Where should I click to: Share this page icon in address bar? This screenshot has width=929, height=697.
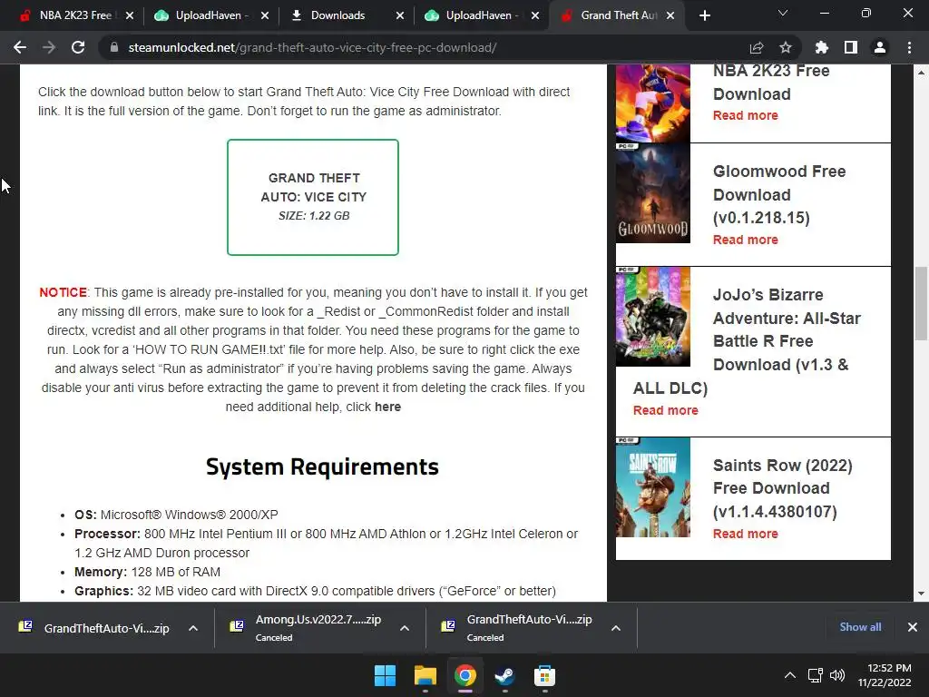tap(757, 47)
